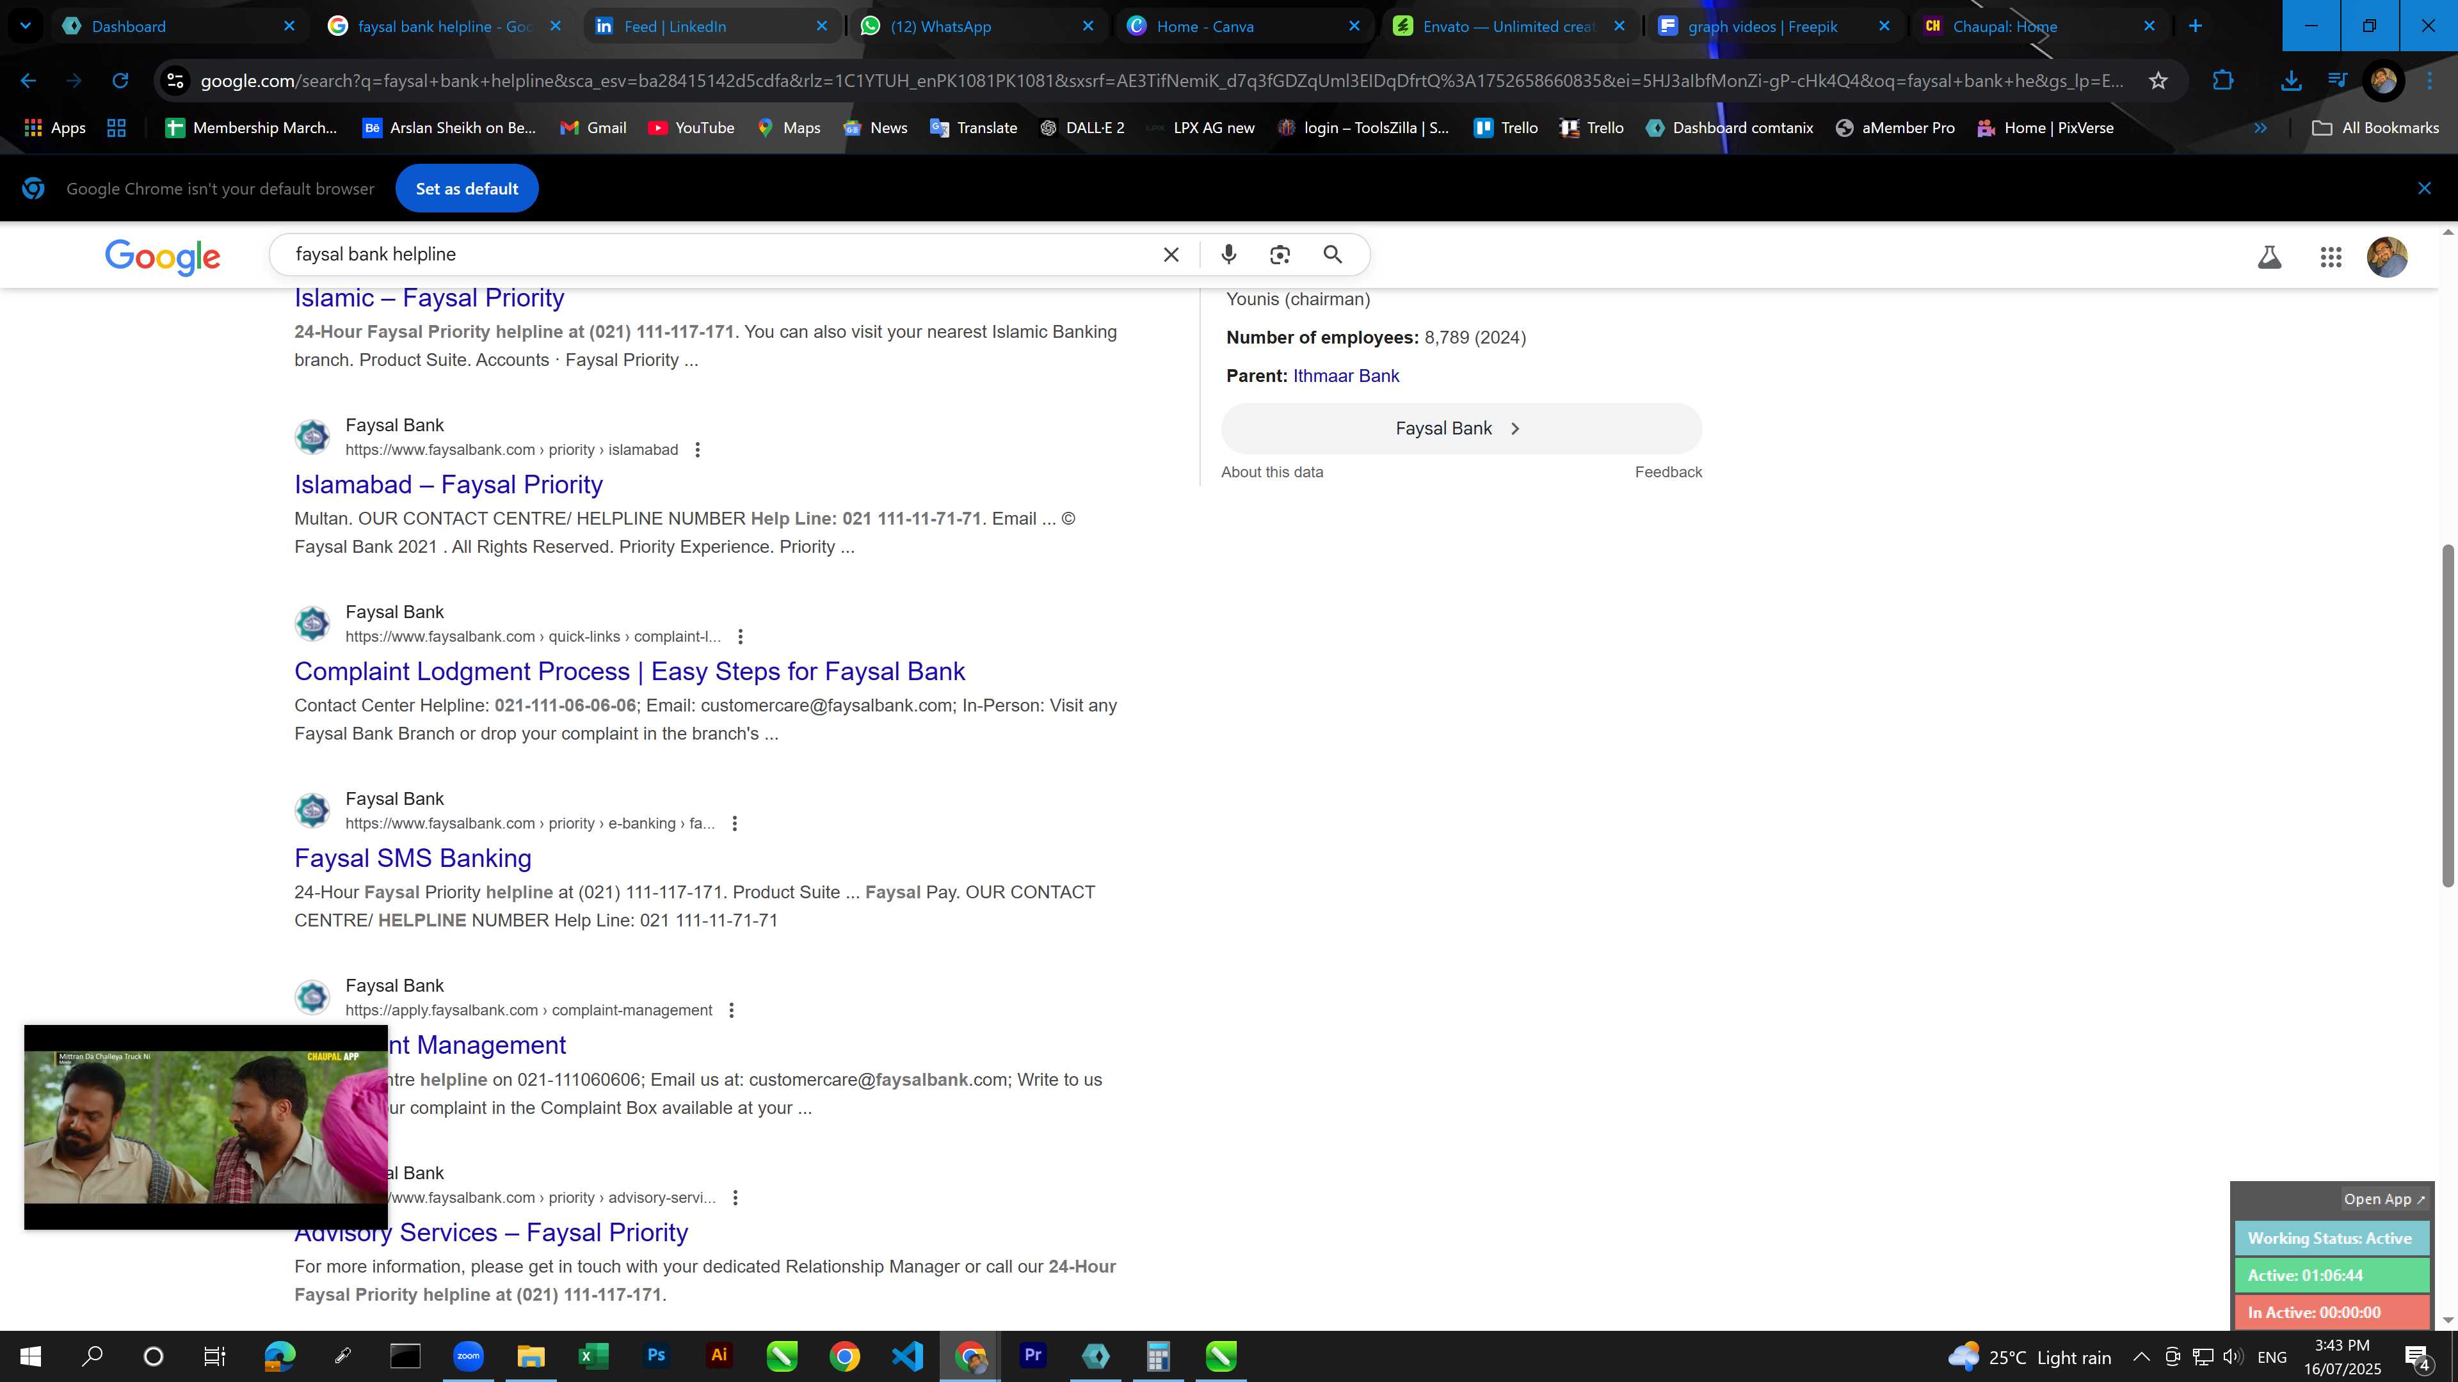The height and width of the screenshot is (1382, 2458).
Task: Click Open App in tracker widget
Action: click(x=2384, y=1199)
